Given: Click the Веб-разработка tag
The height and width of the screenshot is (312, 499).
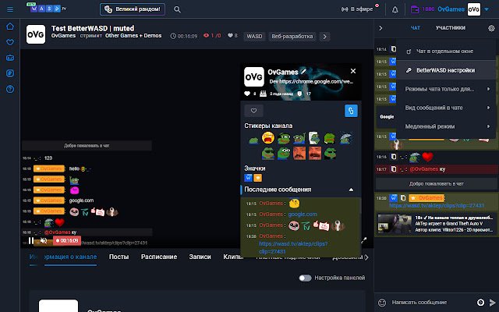Looking at the screenshot, I should click(x=292, y=37).
